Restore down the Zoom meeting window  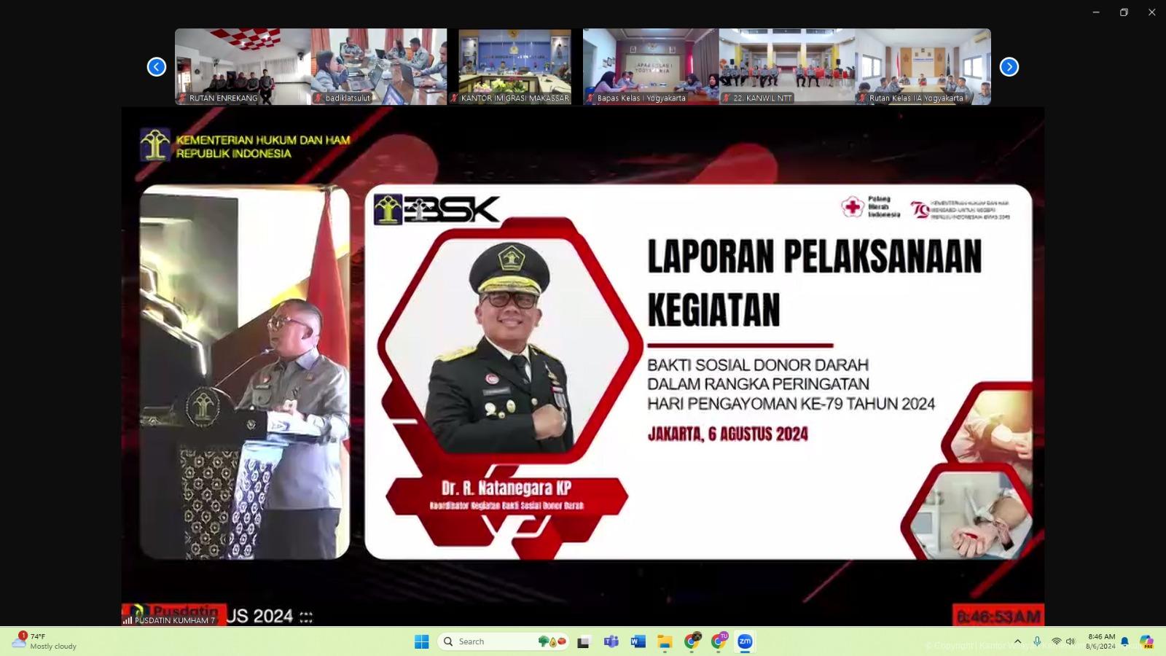point(1124,12)
